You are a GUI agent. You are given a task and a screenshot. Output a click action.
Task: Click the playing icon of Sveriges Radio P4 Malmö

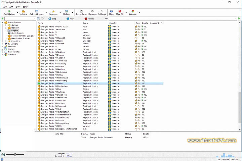pos(39,83)
